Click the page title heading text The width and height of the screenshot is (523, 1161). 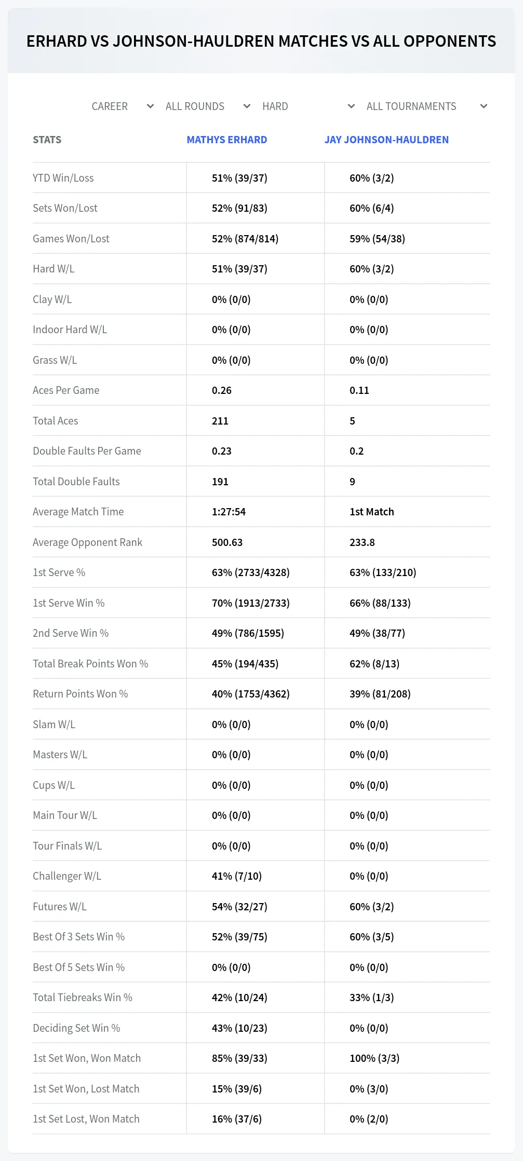[261, 41]
